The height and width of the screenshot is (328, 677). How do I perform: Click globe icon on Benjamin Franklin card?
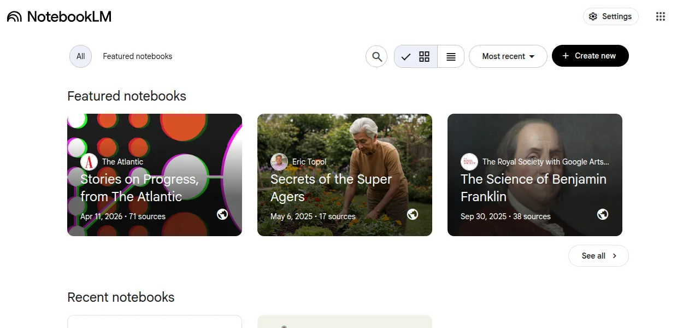coord(603,214)
